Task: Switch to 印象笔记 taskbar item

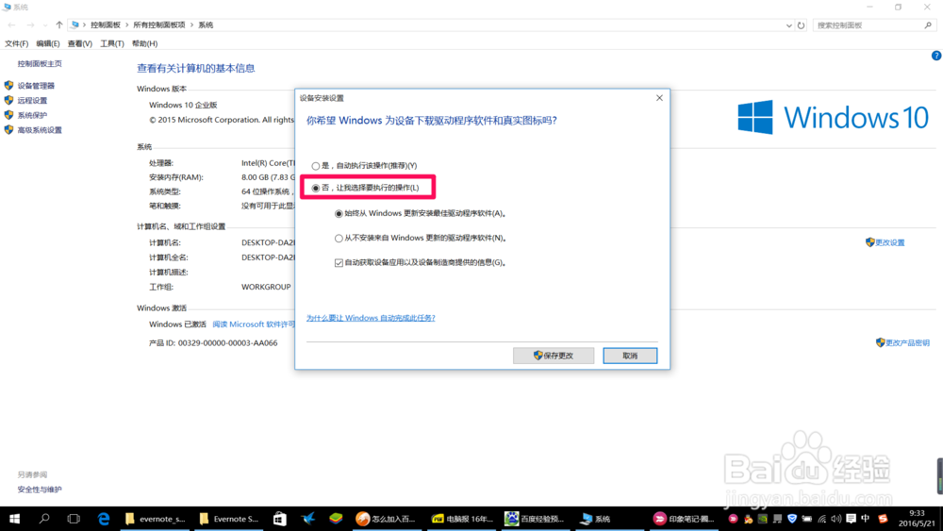Action: [685, 519]
